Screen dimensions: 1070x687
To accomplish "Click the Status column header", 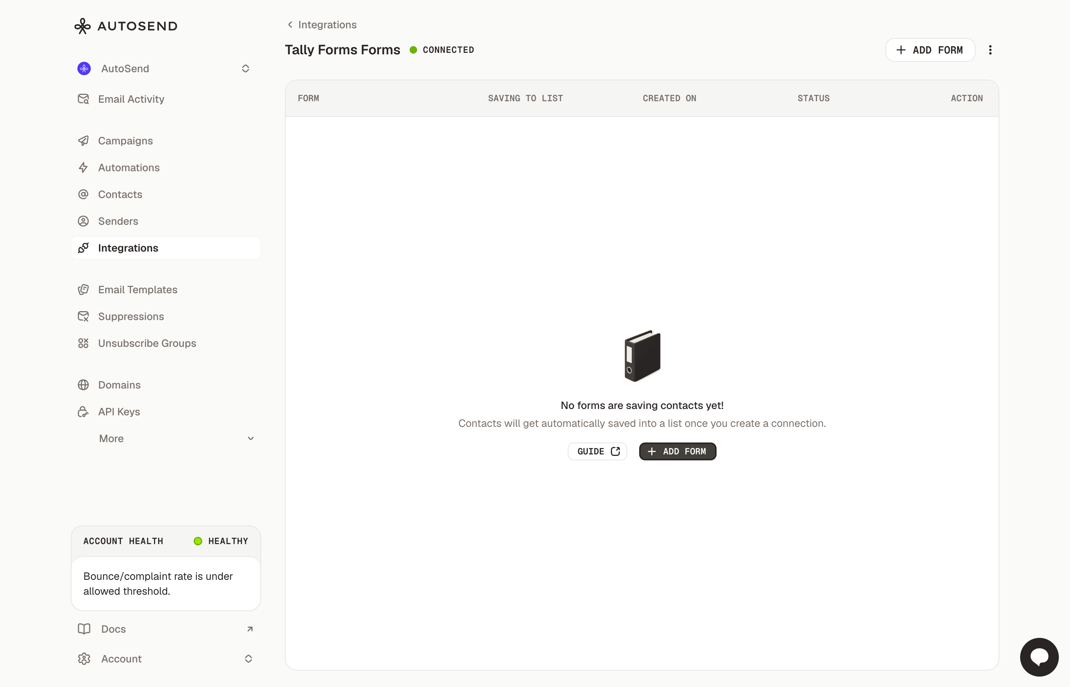I will click(813, 98).
